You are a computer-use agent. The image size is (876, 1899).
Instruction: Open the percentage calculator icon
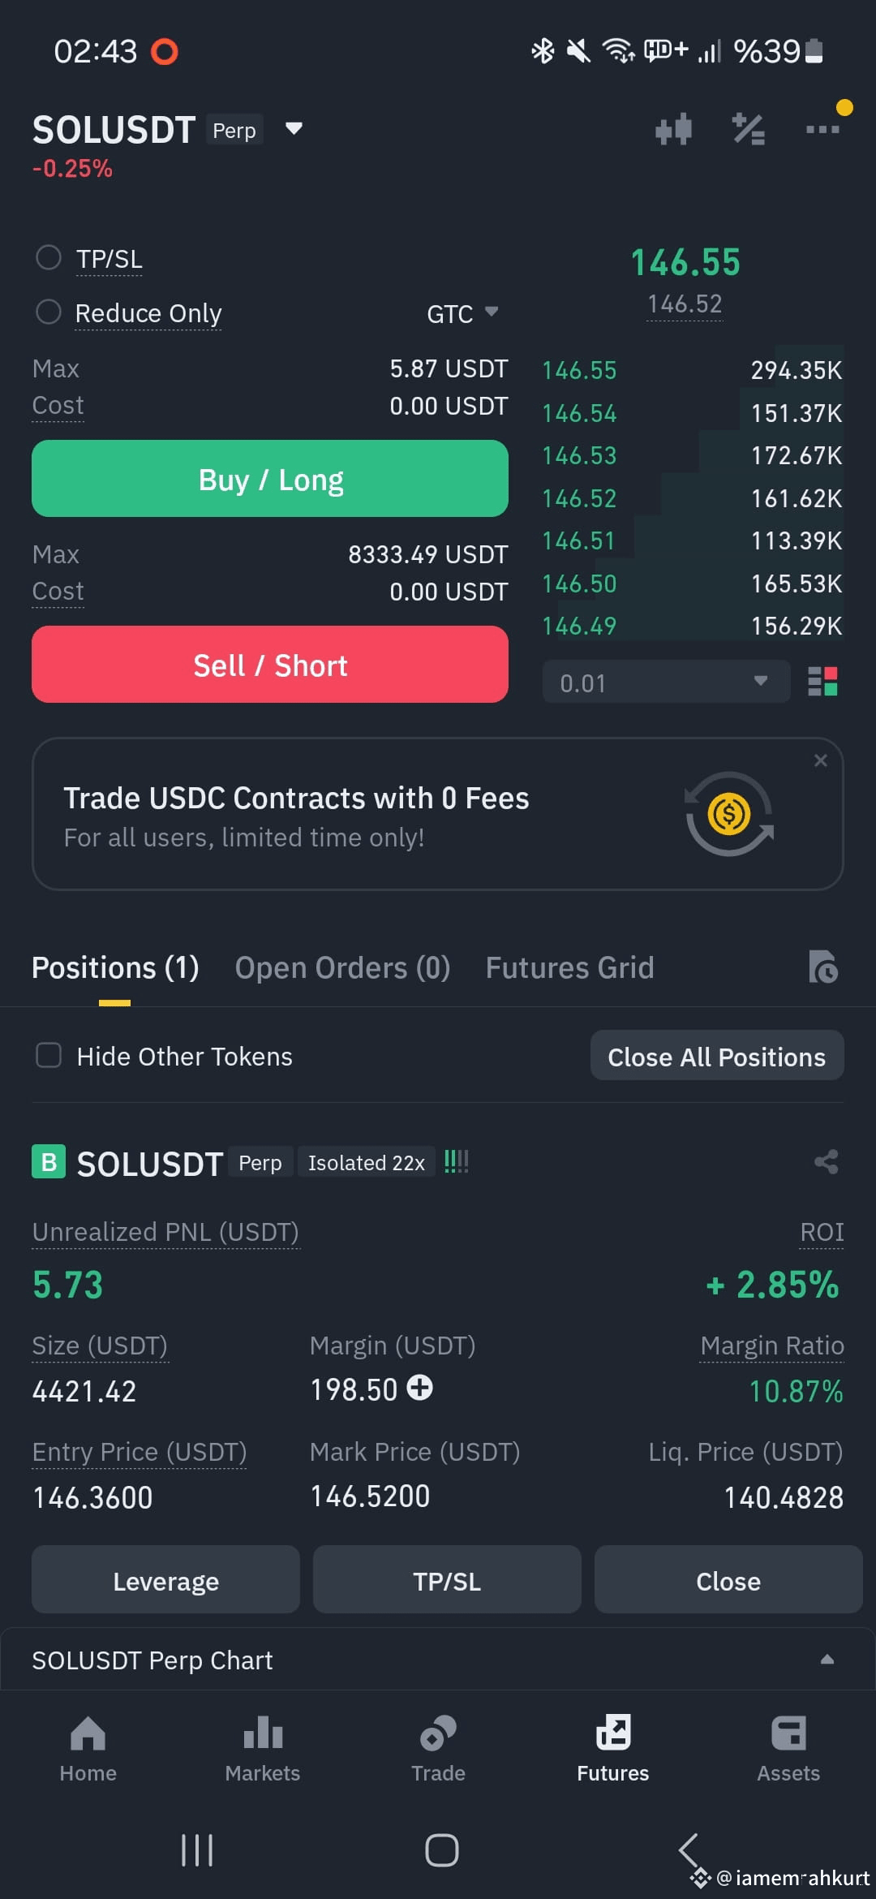(748, 129)
